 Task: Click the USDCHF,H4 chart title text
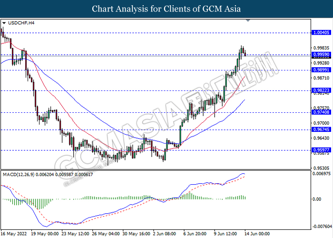click(21, 23)
